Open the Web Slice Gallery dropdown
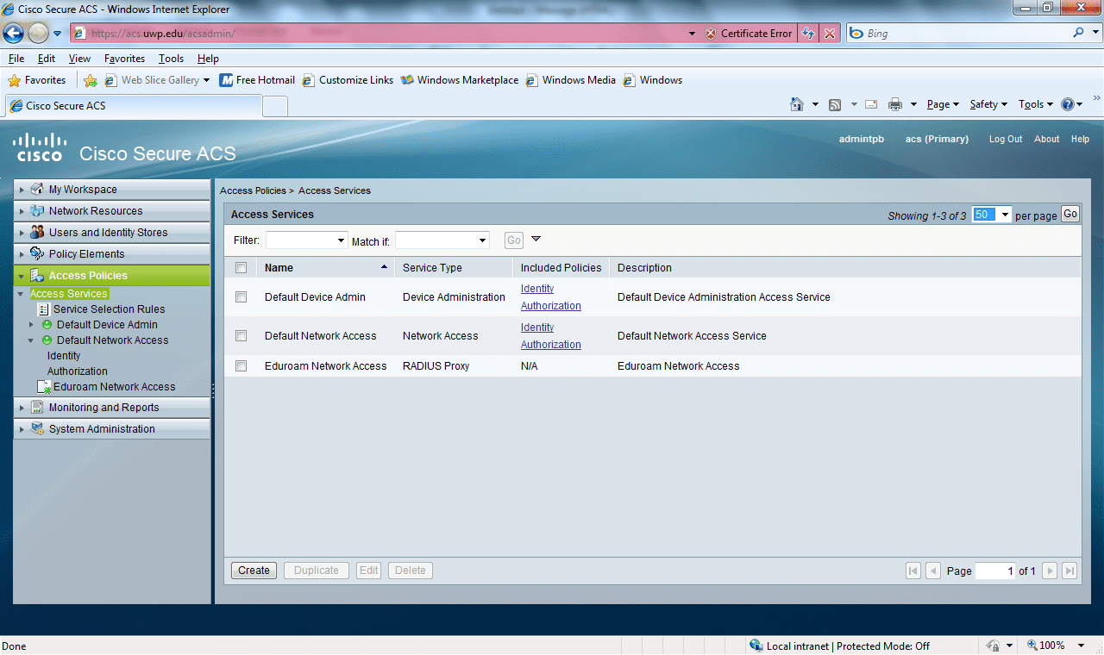 207,80
